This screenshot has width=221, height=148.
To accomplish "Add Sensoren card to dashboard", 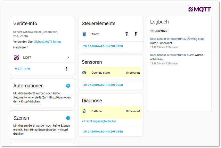I will pyautogui.click(x=103, y=85).
